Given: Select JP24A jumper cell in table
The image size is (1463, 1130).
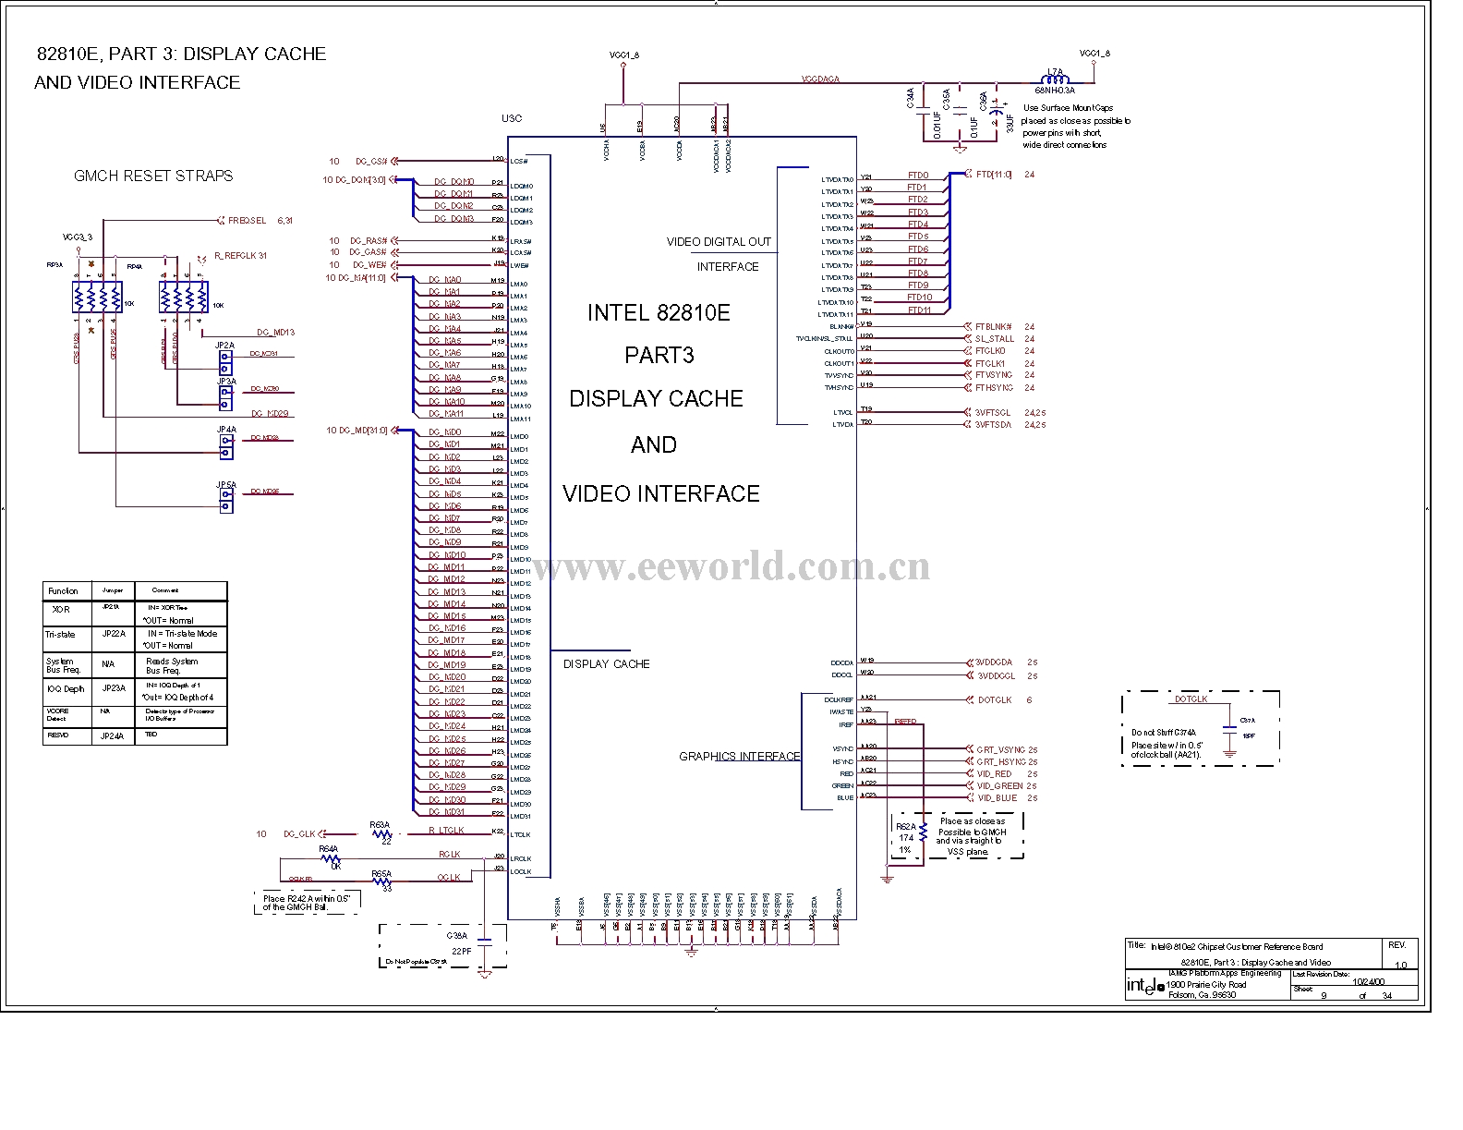Looking at the screenshot, I should coord(114,736).
